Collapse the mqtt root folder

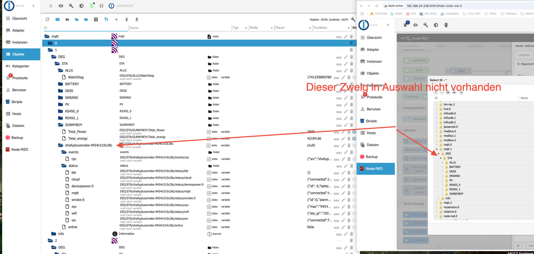pos(47,36)
